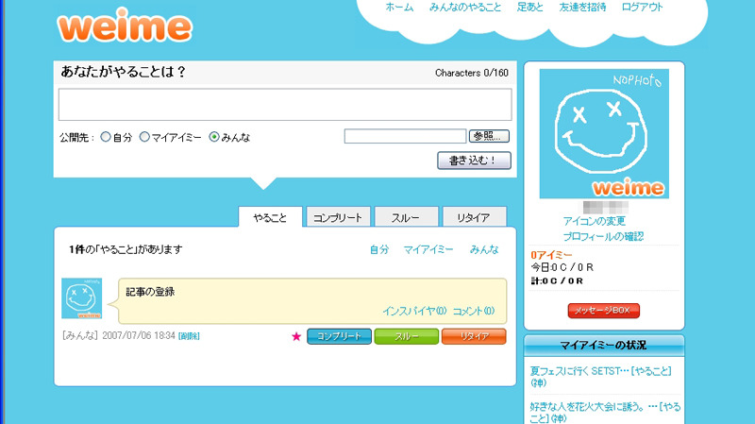
Task: Click the 参照... browse button
Action: 489,136
